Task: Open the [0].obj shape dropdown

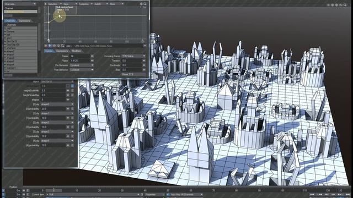Action: pos(57,104)
